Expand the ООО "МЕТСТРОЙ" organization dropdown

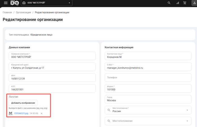coord(47,3)
